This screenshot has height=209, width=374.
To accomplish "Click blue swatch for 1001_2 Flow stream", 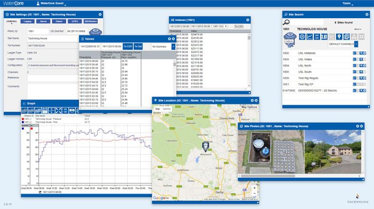I will click(x=23, y=122).
